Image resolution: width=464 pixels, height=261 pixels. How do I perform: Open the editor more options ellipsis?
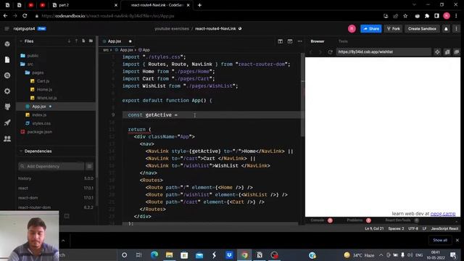point(299,41)
